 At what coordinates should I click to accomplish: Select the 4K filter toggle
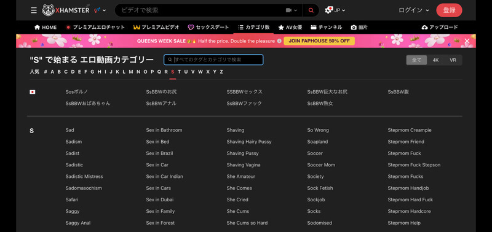tap(435, 60)
